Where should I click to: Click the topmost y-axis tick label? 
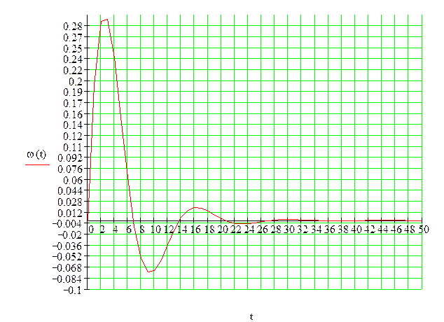coord(75,27)
